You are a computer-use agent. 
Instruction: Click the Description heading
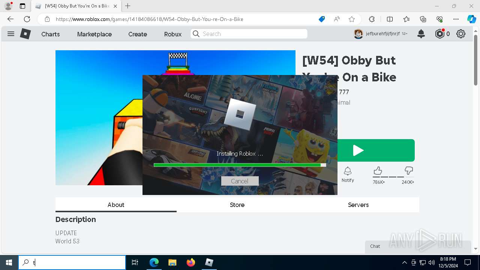click(x=76, y=219)
